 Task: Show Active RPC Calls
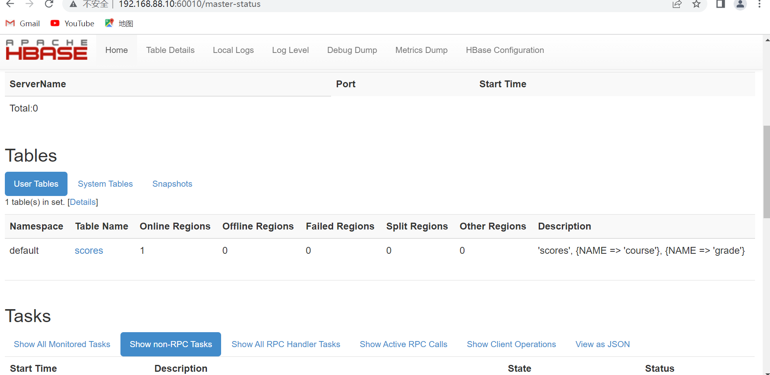(x=403, y=344)
